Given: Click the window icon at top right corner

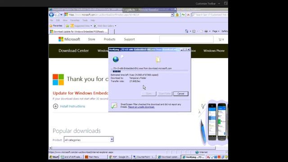Looking at the screenshot, I should (226, 3).
